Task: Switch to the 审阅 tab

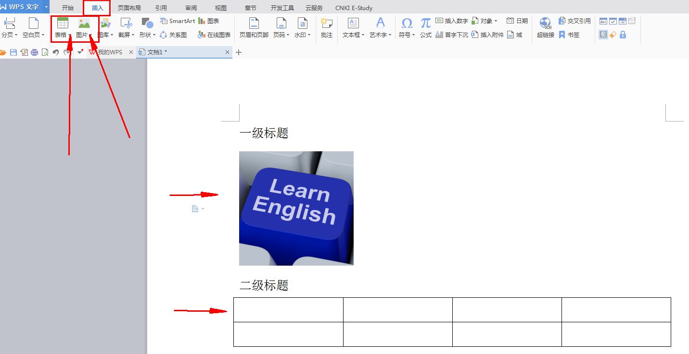Action: click(191, 8)
